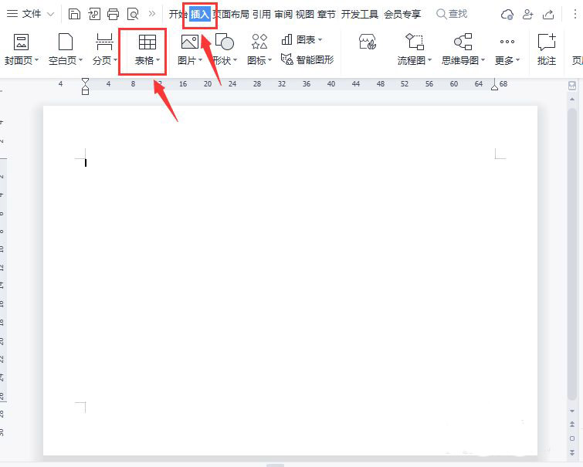Click the 更多 three-dot icon
Screen dimensions: 583x467
507,42
